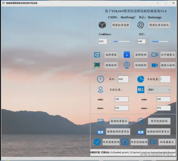Increase Confidence with spinbox up arrow

(108, 40)
